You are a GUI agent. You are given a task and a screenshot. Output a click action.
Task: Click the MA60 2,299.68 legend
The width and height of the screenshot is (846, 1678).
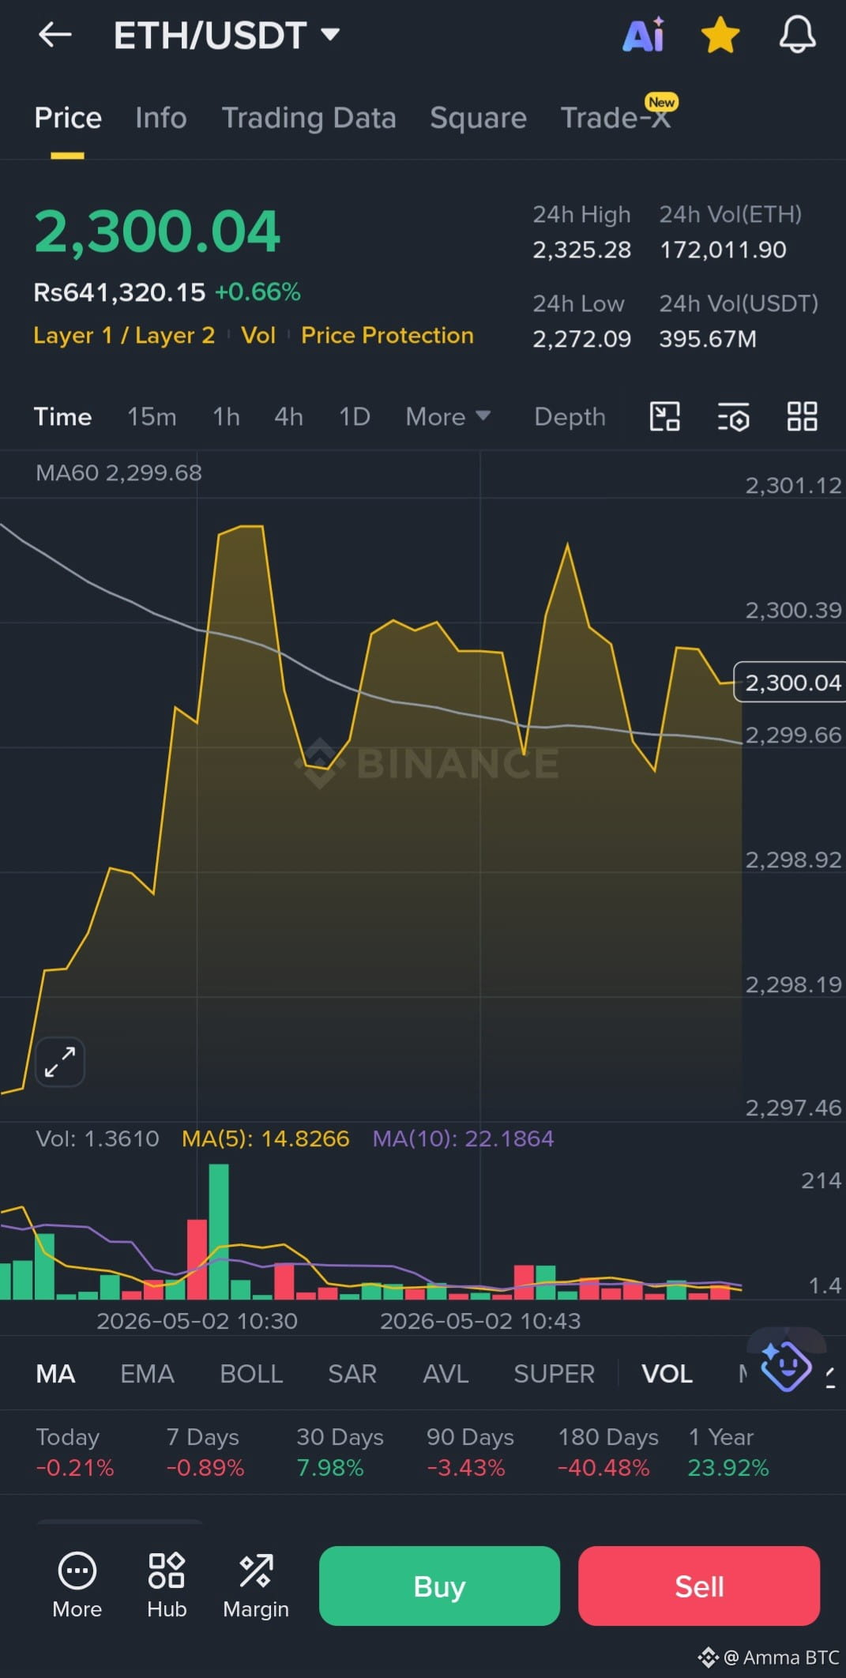pos(118,472)
